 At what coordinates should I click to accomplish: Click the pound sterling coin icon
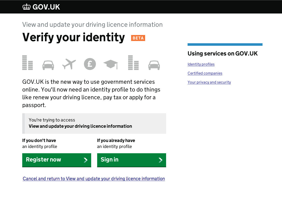pos(90,64)
